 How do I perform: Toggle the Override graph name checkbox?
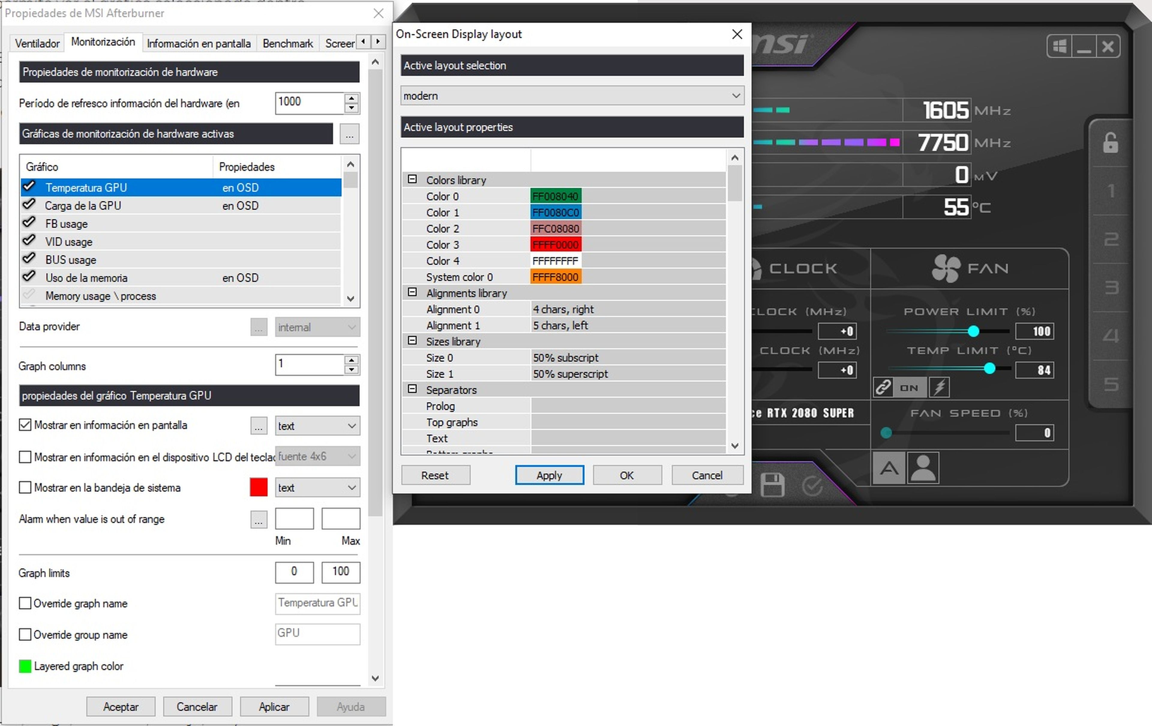click(25, 603)
